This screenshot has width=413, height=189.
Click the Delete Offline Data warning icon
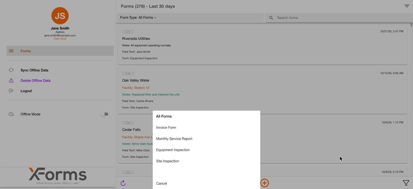click(11, 80)
